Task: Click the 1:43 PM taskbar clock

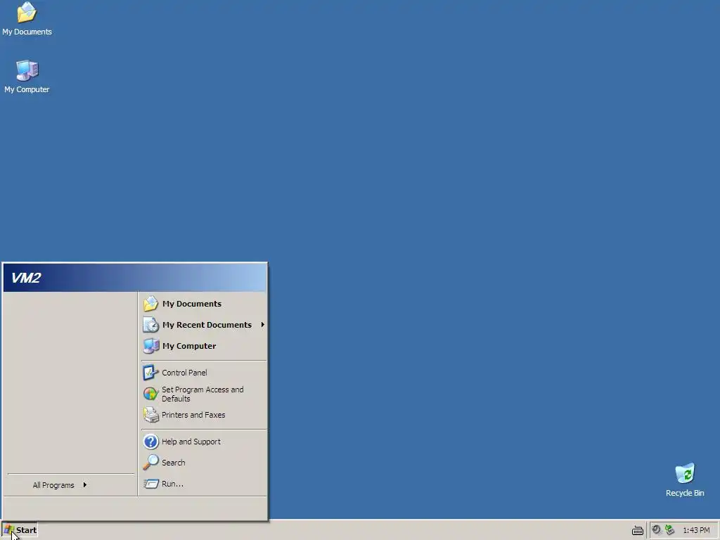Action: pyautogui.click(x=696, y=530)
